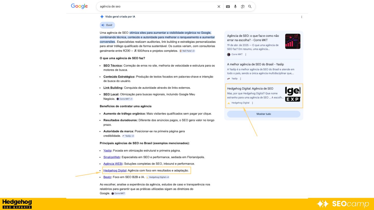Click the 'SEO Técnico' underlined term
The width and height of the screenshot is (374, 210).
[x=113, y=66]
